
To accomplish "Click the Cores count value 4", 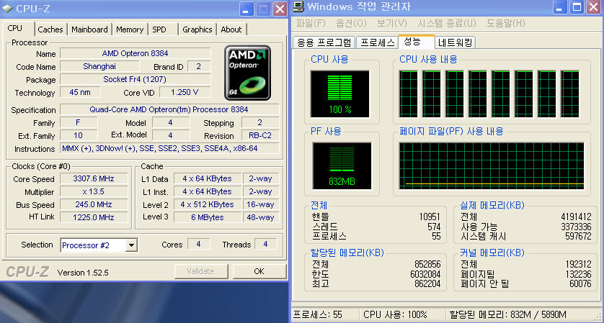I will (x=199, y=244).
